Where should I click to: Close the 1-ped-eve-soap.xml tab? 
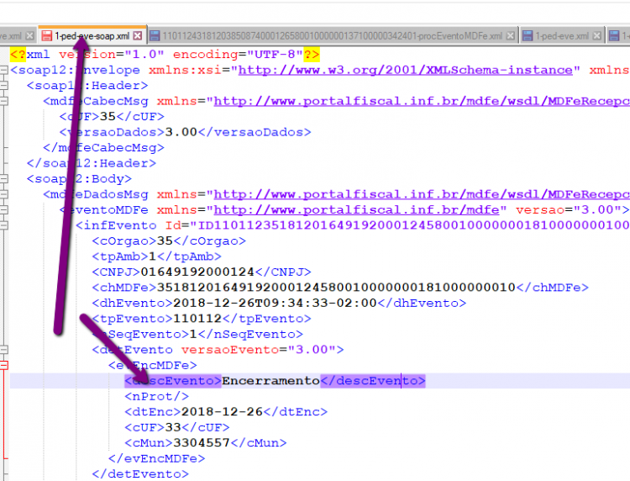click(138, 36)
